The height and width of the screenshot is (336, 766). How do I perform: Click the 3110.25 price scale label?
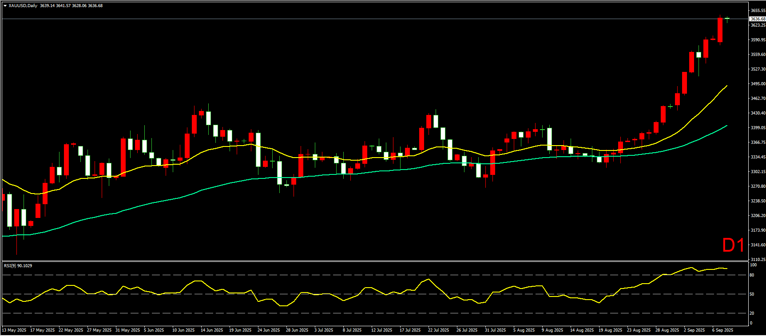click(758, 259)
